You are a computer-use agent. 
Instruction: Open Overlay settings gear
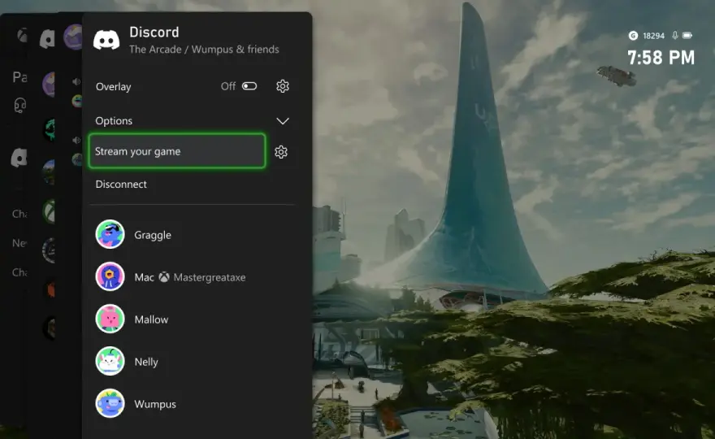tap(283, 86)
